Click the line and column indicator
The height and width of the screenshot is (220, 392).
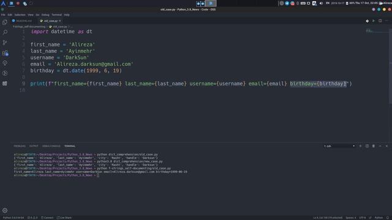328,218
